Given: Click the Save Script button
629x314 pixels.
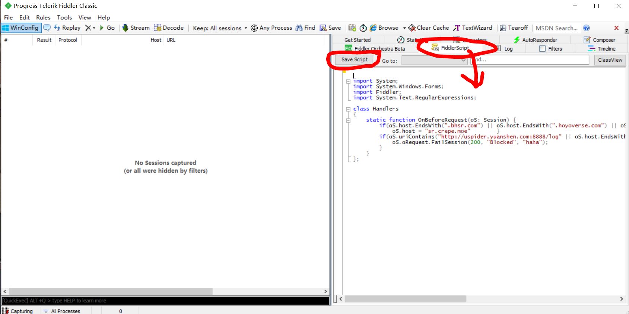Looking at the screenshot, I should 354,59.
